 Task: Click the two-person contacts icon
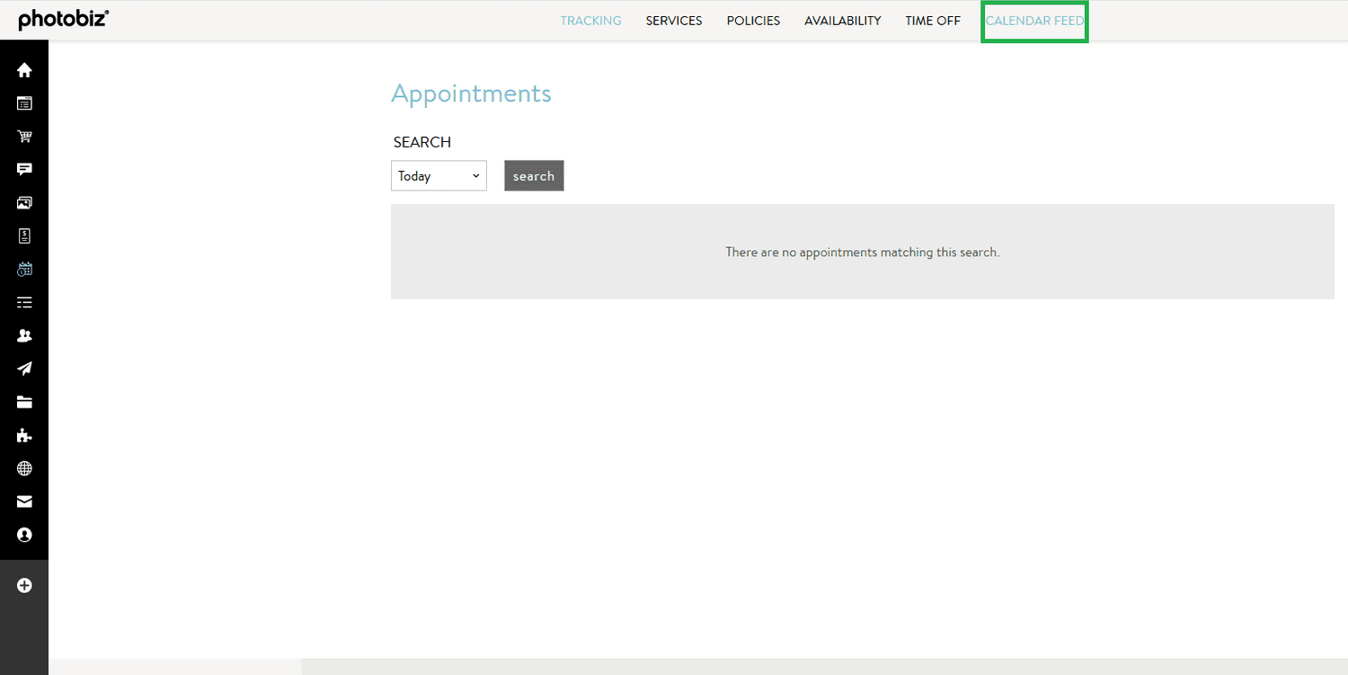click(x=24, y=335)
